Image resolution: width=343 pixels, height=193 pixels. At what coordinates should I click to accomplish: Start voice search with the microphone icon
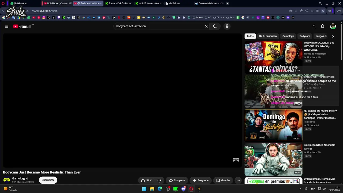tap(227, 26)
